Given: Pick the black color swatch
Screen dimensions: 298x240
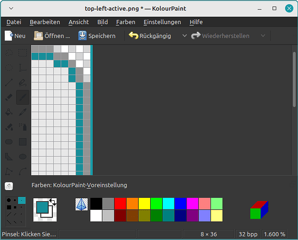Looking at the screenshot, I should click(x=96, y=204).
